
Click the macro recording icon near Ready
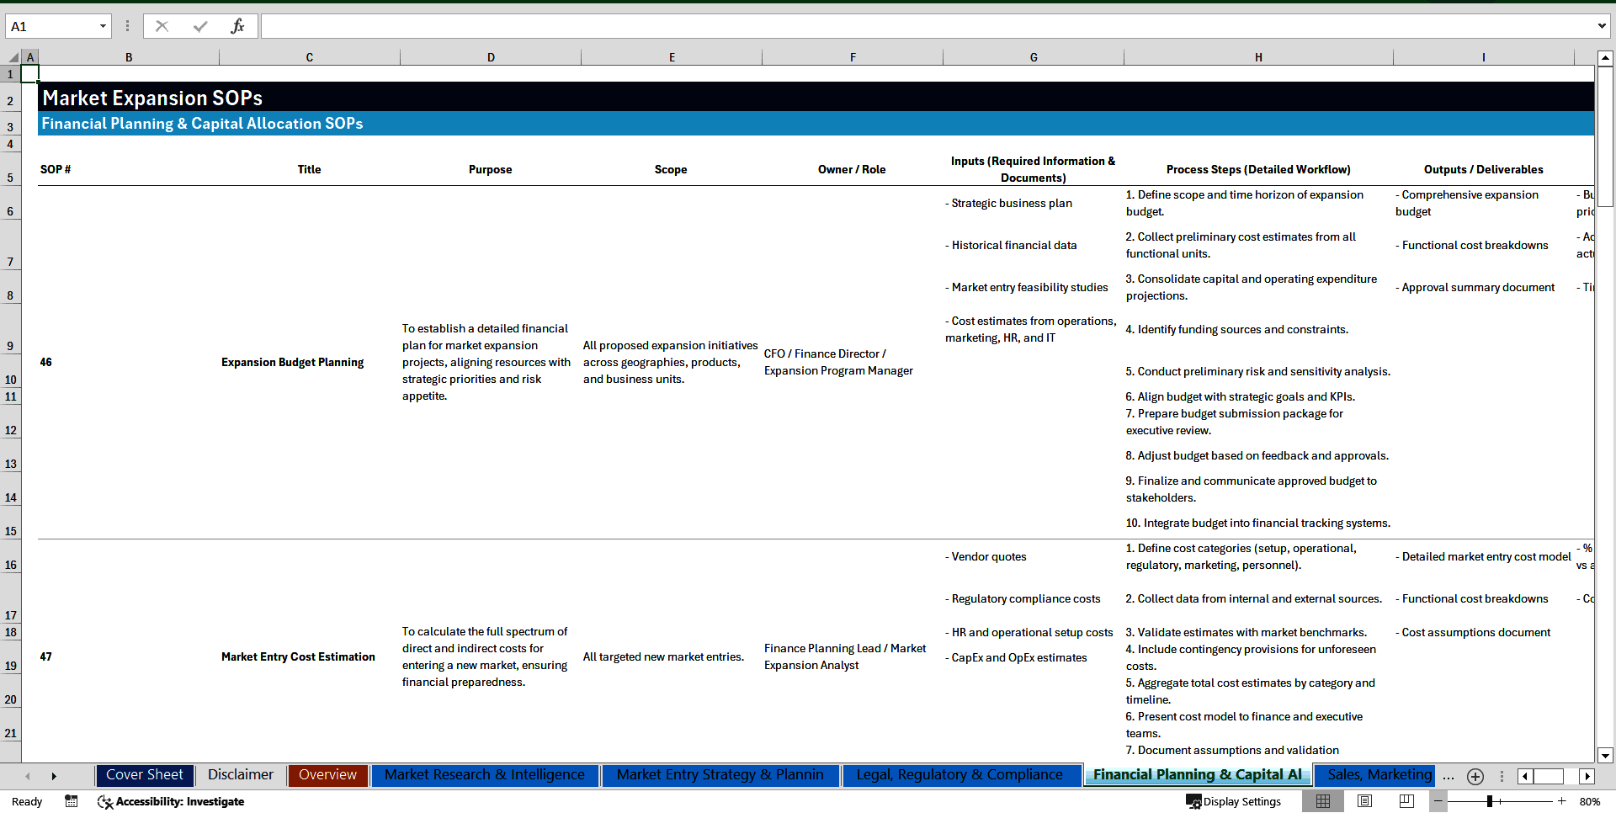coord(72,801)
